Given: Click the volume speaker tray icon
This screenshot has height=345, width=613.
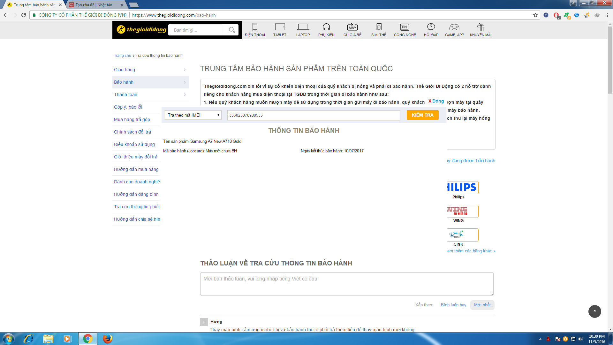Looking at the screenshot, I should click(x=581, y=339).
